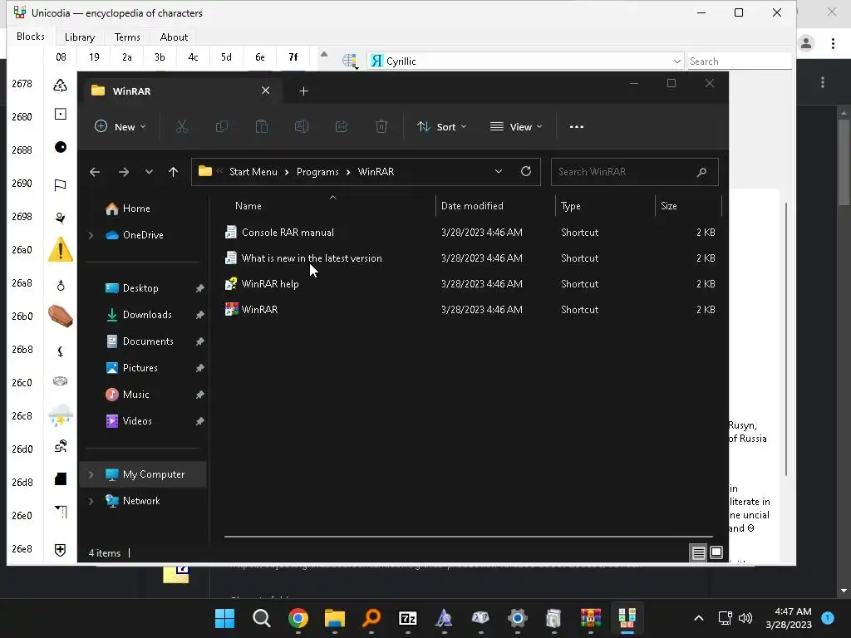851x638 pixels.
Task: Go up one folder level with up arrow
Action: click(173, 172)
